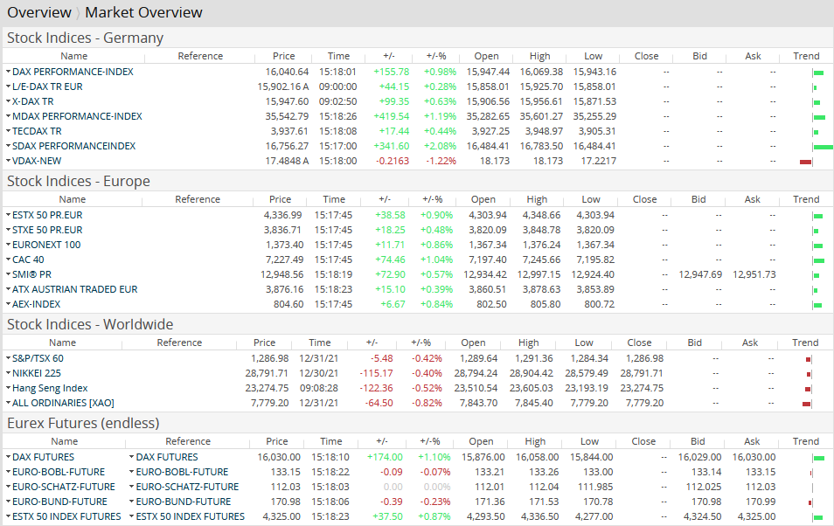834x526 pixels.
Task: Expand the arrow next to VDAX-NEW
Action: (8, 161)
